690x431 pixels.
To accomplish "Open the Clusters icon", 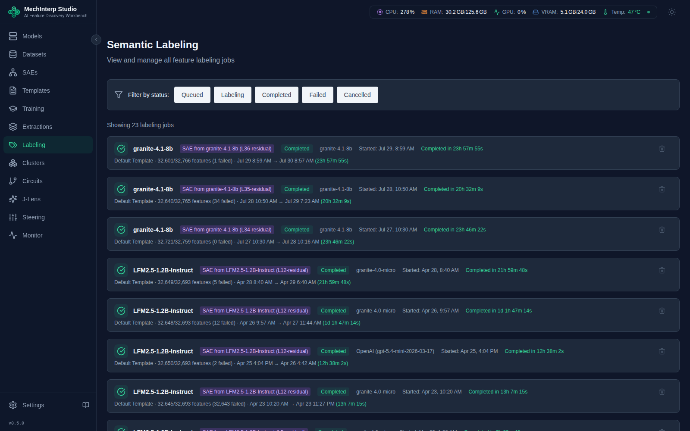I will [13, 163].
